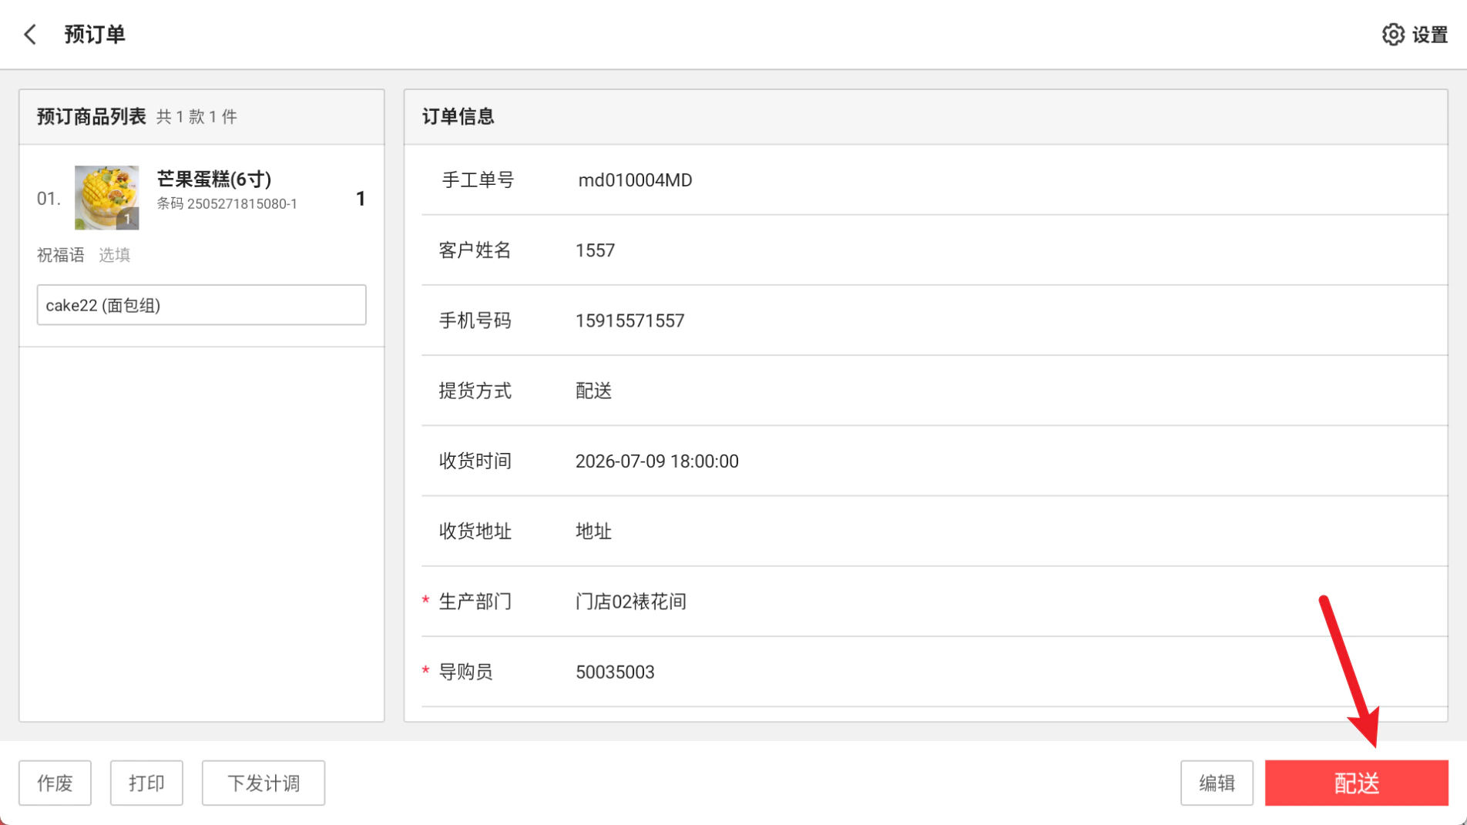The image size is (1467, 825).
Task: Select the 生产部门 field value 门店02裱花间
Action: 631,602
